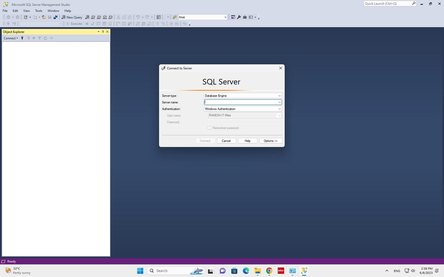This screenshot has height=277, width=444.
Task: Click the Quick Launch search magnifier icon
Action: (x=414, y=3)
